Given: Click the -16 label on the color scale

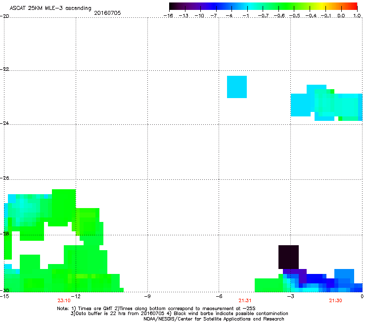Looking at the screenshot, I should pos(168,16).
